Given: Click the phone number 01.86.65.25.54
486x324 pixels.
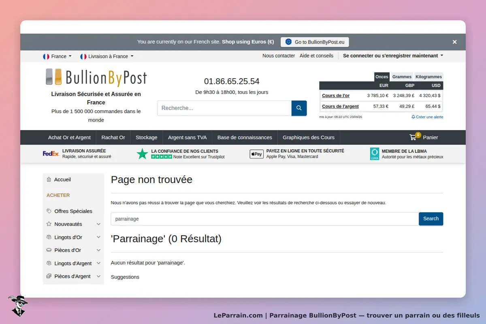Looking at the screenshot, I should coord(232,81).
